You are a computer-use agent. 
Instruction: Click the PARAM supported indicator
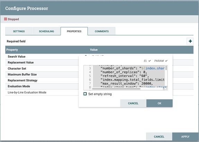pyautogui.click(x=161, y=61)
